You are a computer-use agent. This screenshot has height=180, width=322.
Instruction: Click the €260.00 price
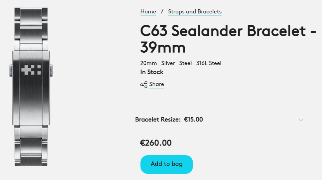[x=156, y=143]
